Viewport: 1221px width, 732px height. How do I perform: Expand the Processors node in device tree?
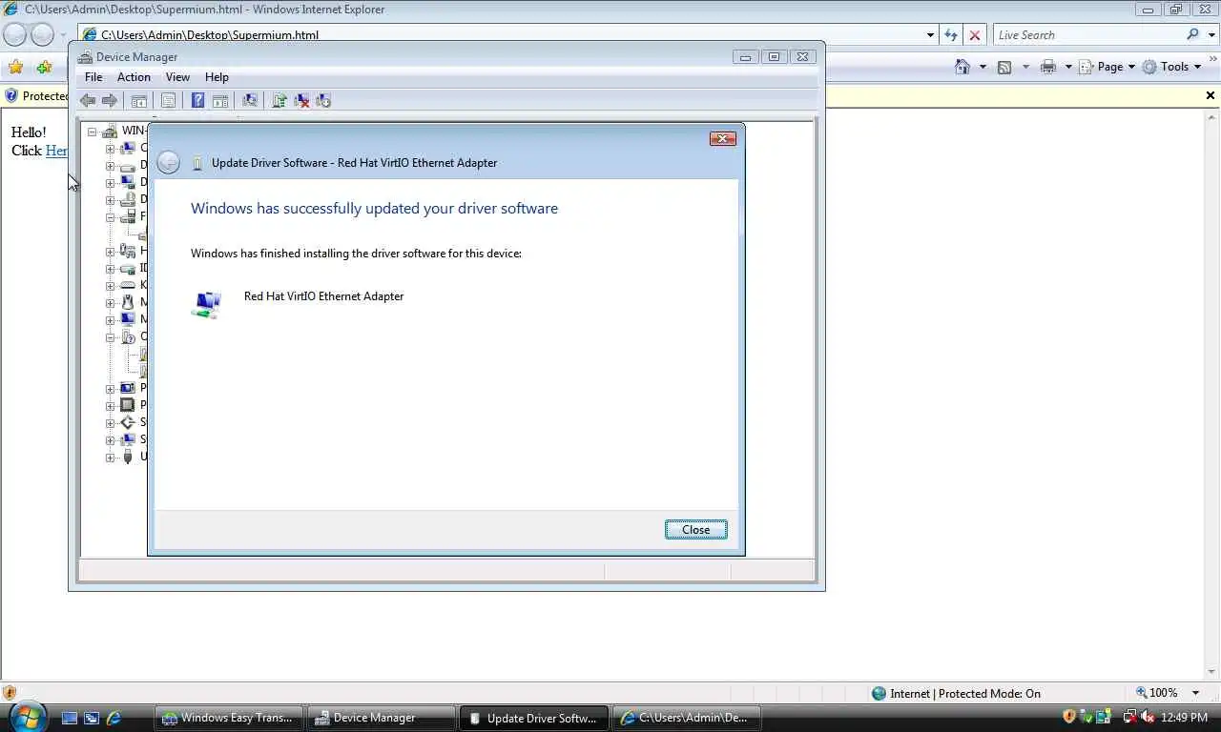point(111,405)
